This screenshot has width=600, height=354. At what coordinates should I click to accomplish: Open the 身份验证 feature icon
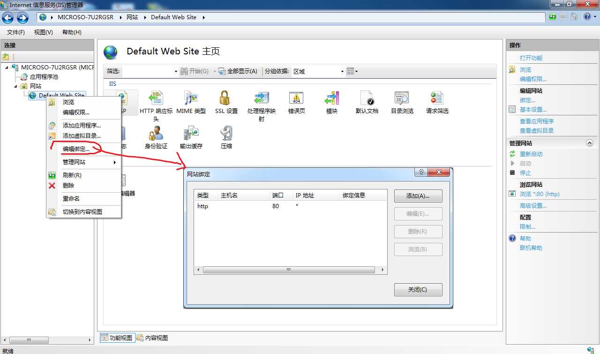pyautogui.click(x=156, y=138)
